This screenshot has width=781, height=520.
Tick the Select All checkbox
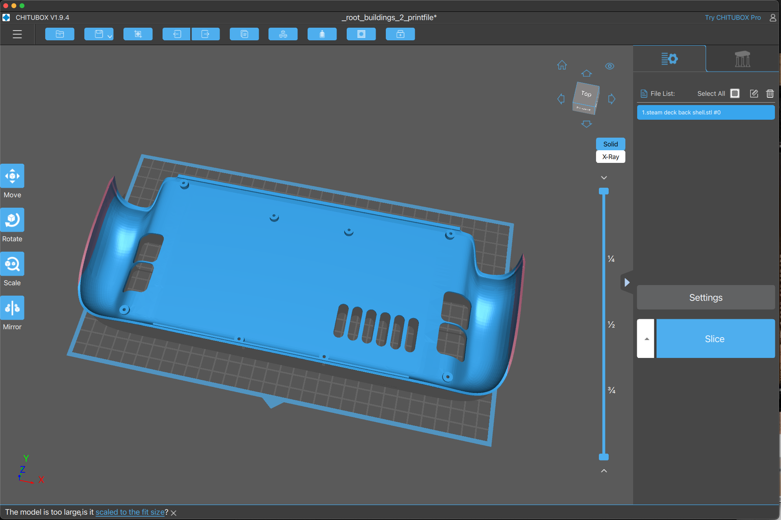point(735,94)
